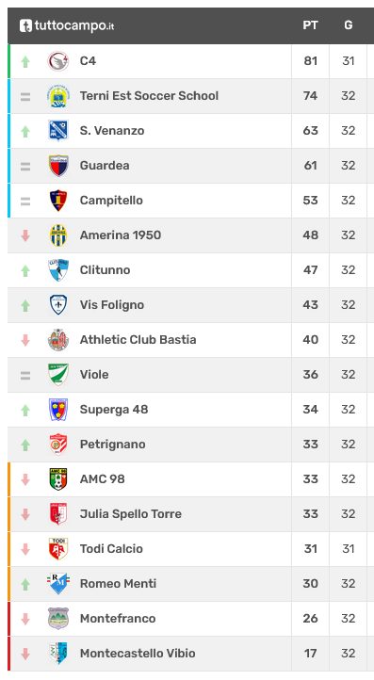This screenshot has height=680, width=374.
Task: Click green up arrow beside Clitunno
Action: [25, 270]
